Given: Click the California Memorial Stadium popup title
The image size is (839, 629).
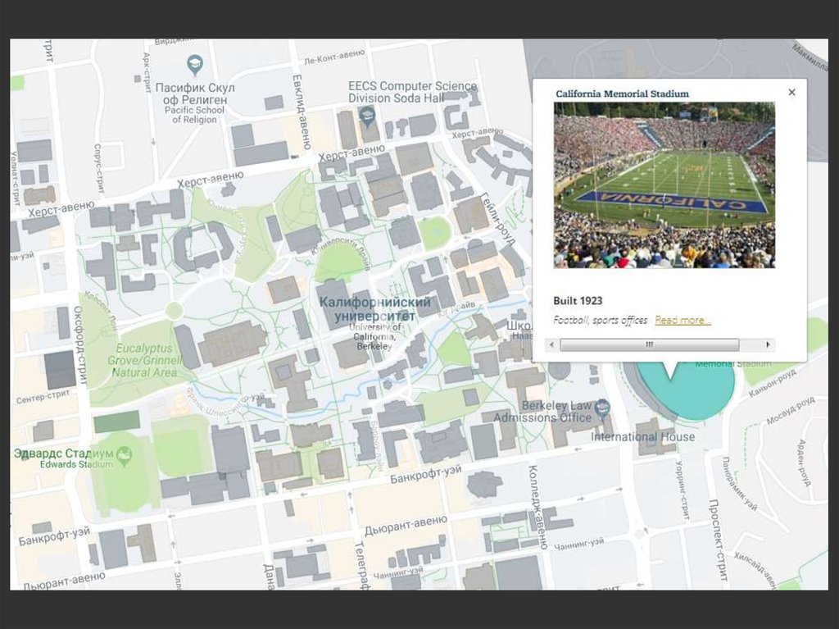Looking at the screenshot, I should 622,93.
